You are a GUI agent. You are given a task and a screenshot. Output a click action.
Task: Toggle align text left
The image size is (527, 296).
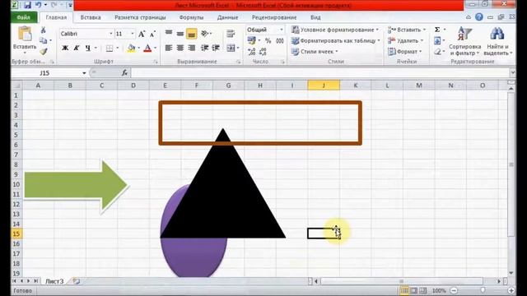[169, 48]
